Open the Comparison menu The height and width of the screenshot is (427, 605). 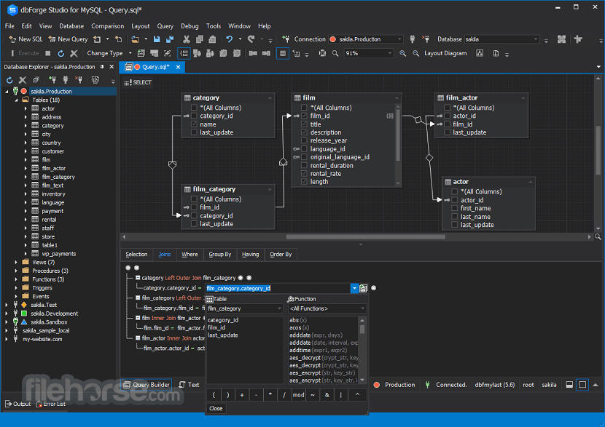(x=107, y=26)
